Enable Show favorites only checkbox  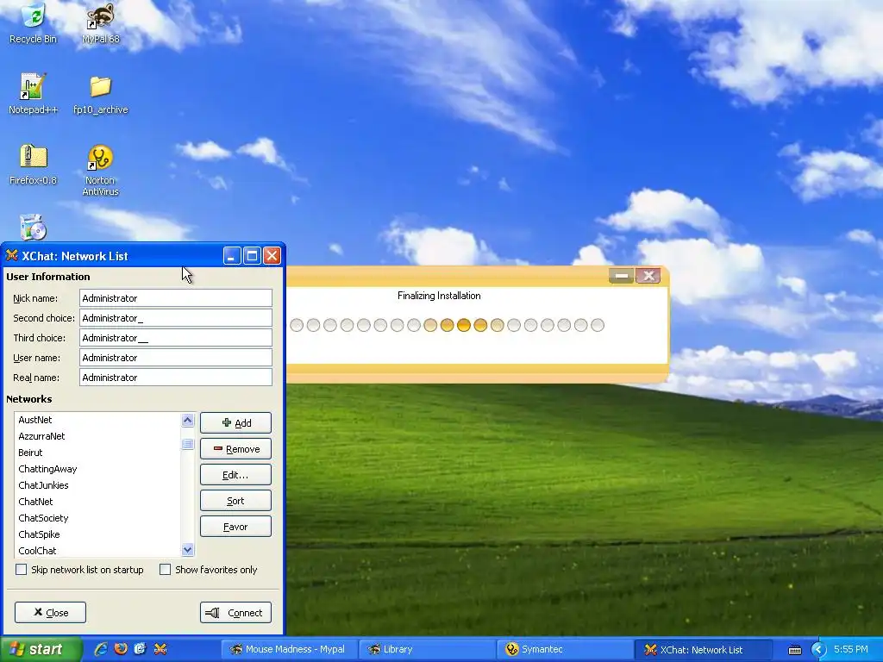[165, 570]
